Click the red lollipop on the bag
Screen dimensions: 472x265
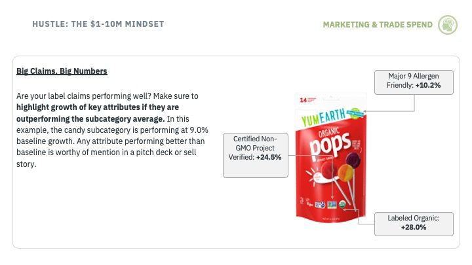(328, 170)
